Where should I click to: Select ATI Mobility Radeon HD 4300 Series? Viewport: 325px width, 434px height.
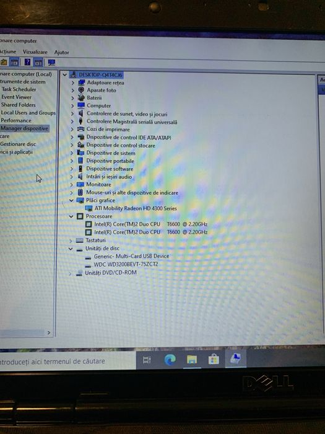pos(136,208)
